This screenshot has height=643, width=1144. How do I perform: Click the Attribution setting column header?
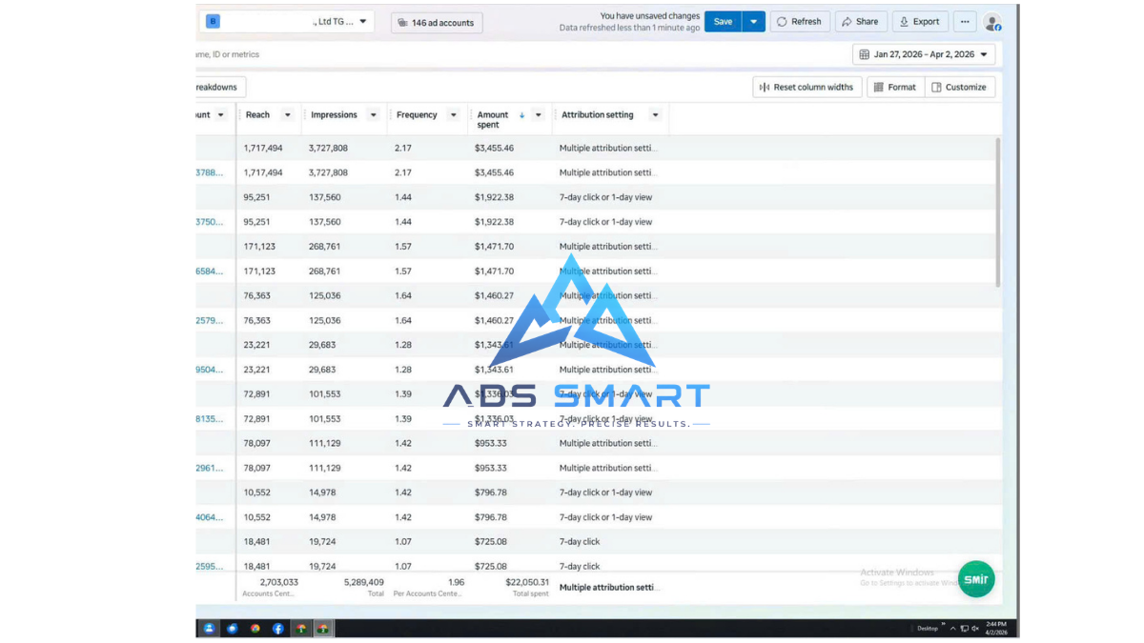point(598,115)
